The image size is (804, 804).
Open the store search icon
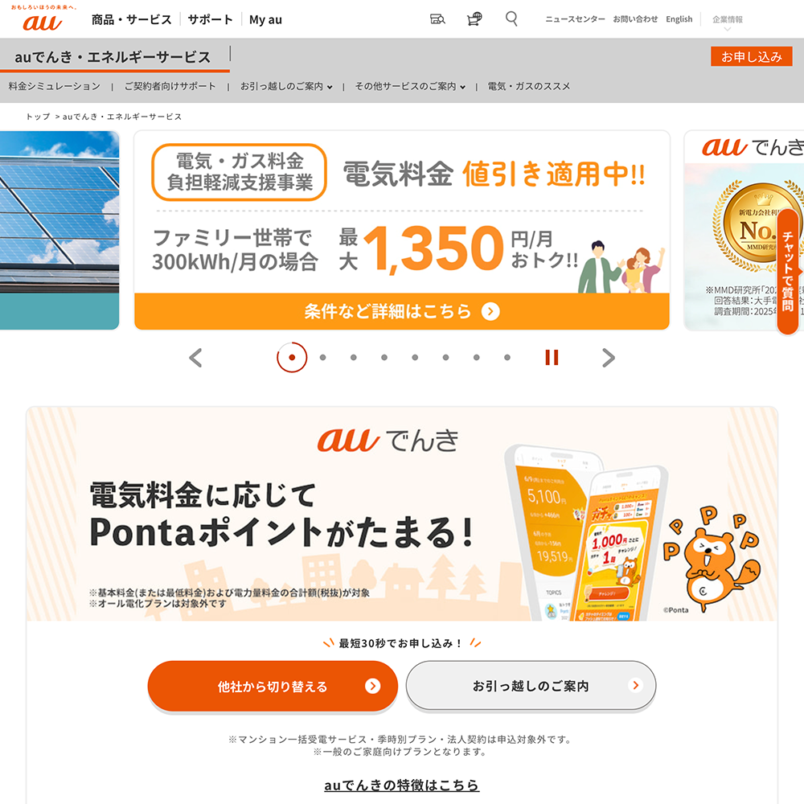(437, 19)
